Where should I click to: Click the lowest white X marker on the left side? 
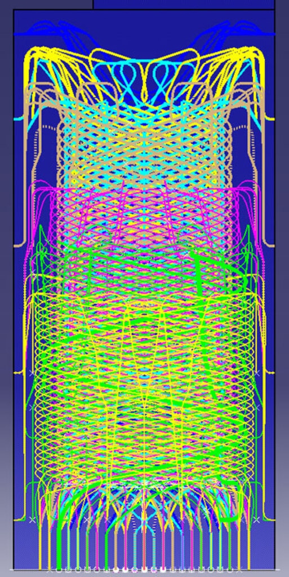pyautogui.click(x=32, y=519)
